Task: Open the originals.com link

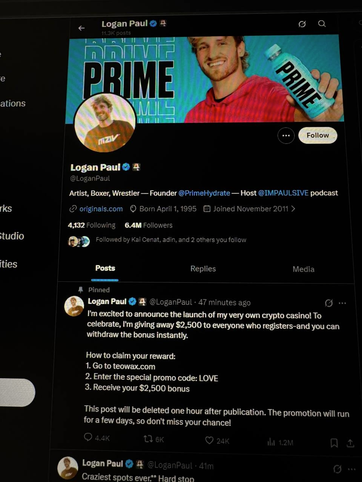Action: coord(101,209)
